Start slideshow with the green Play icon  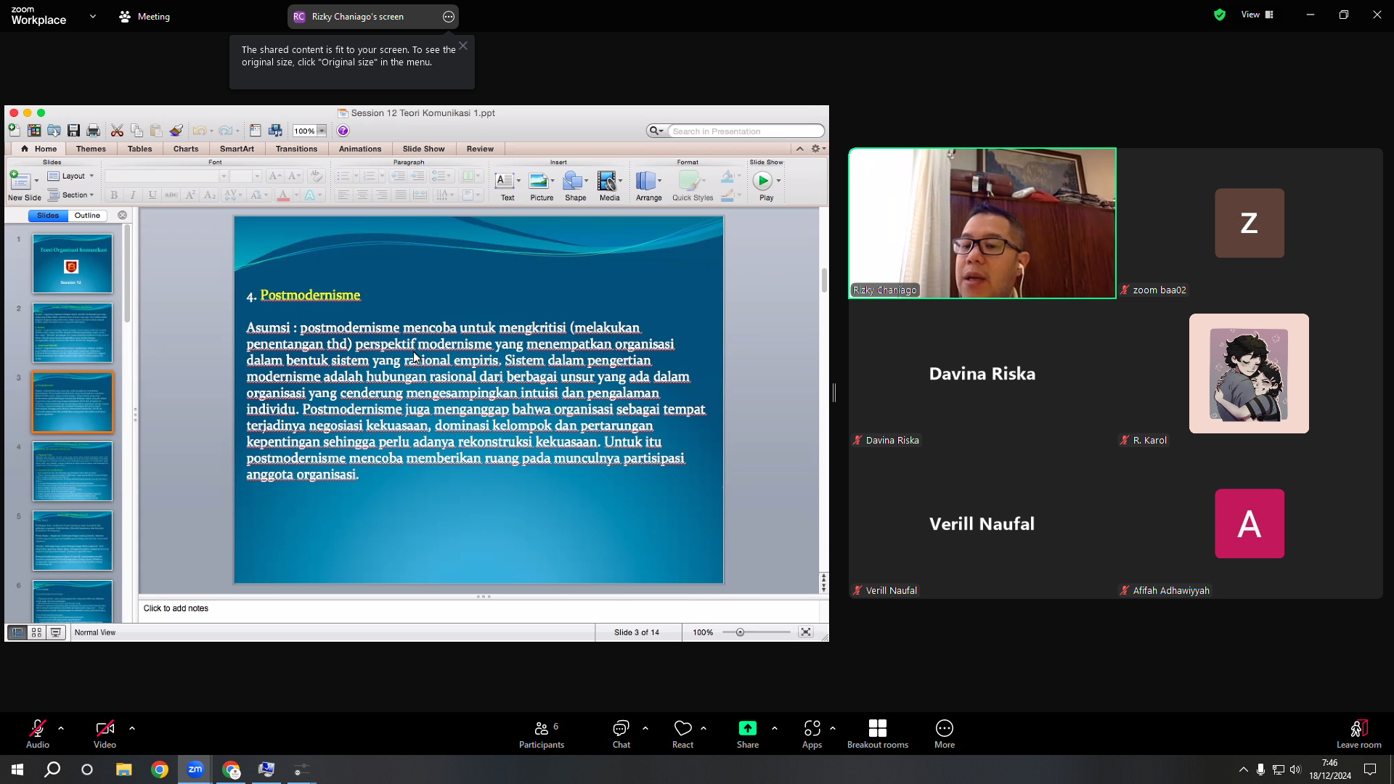(762, 180)
